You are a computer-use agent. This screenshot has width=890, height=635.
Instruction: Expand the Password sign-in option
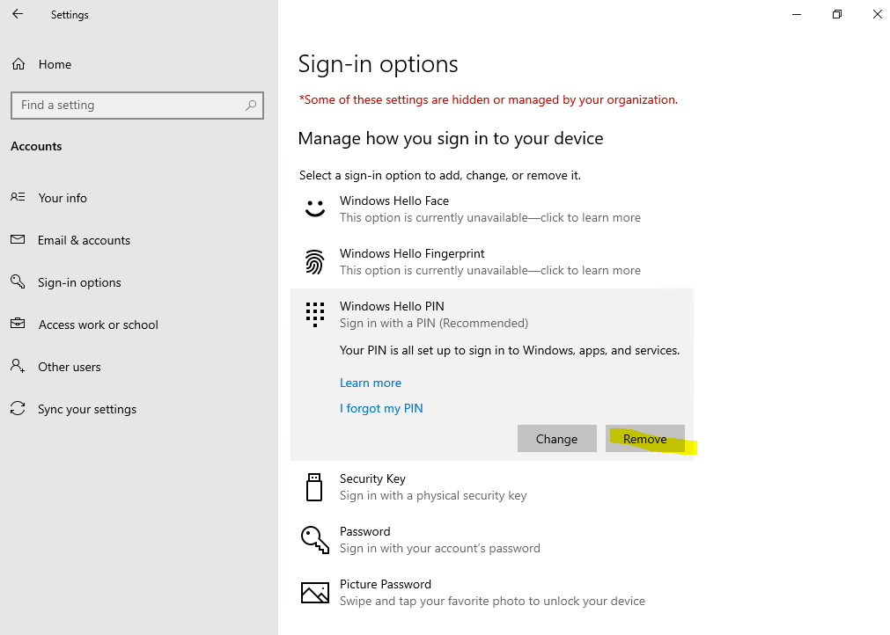coord(492,540)
